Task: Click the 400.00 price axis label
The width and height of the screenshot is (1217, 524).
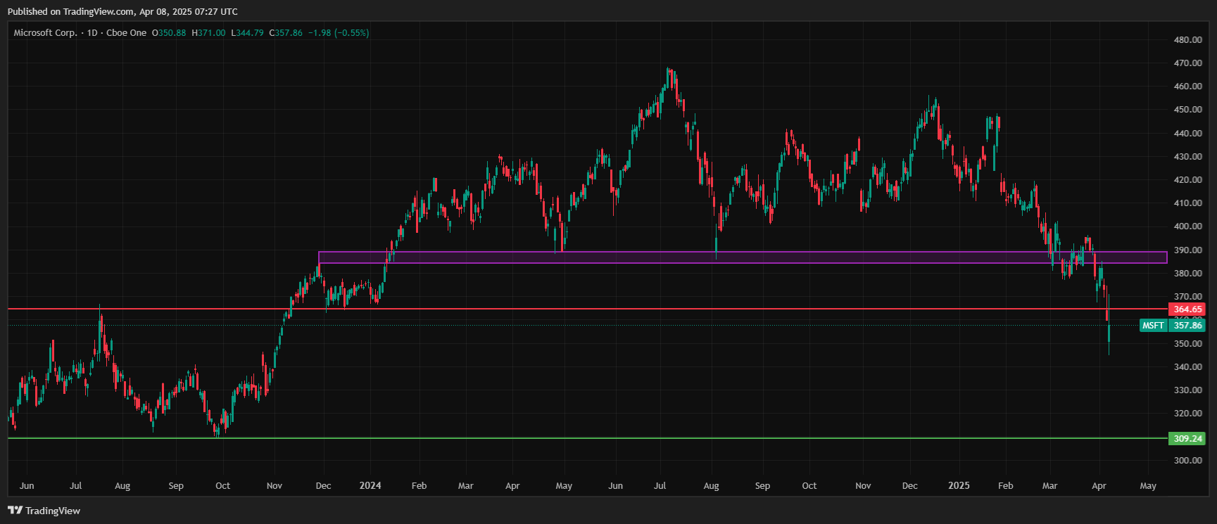Action: [x=1188, y=226]
